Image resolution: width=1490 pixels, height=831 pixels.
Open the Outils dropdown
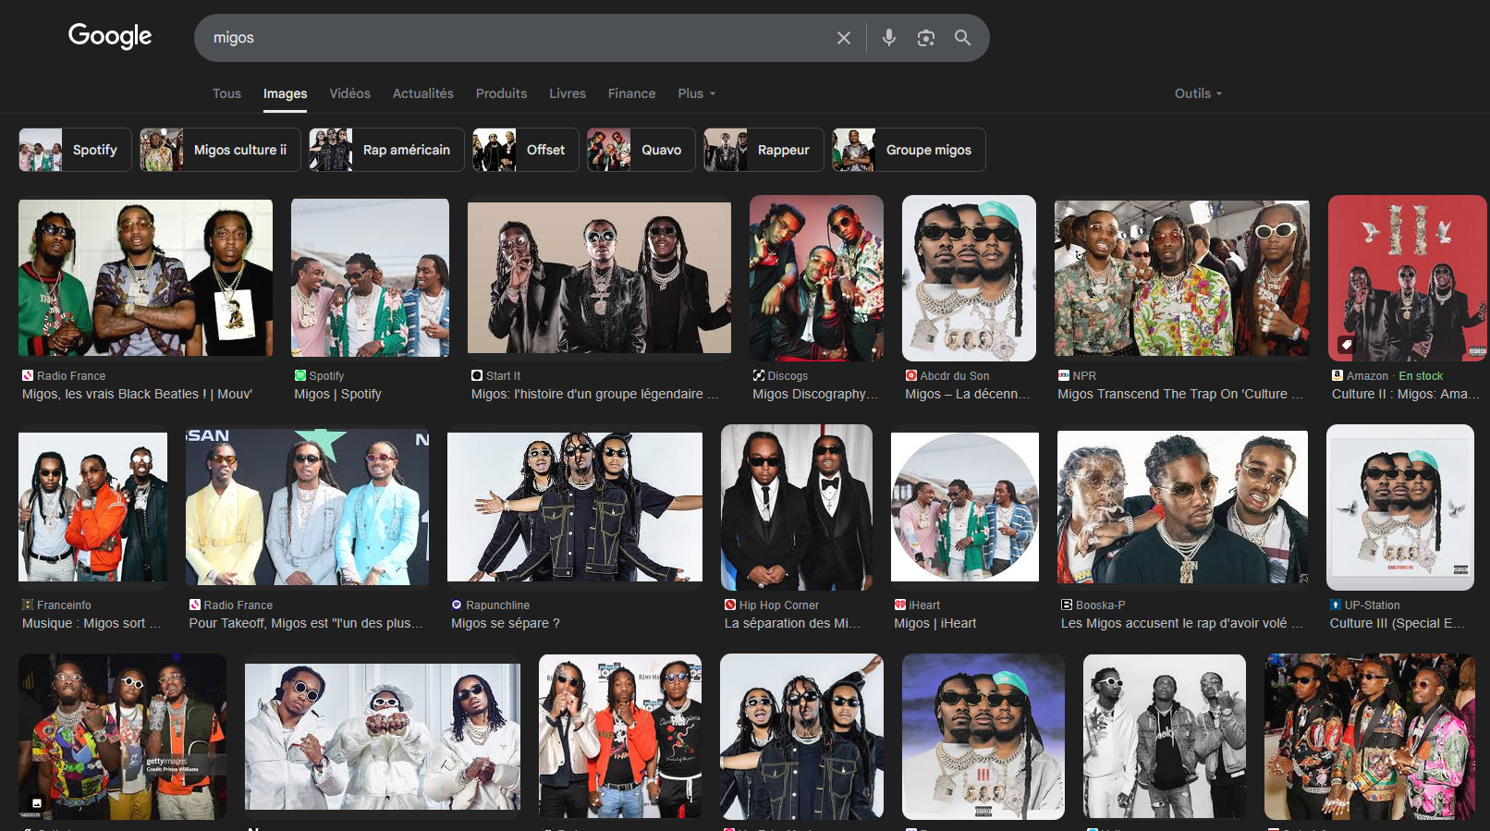point(1198,93)
